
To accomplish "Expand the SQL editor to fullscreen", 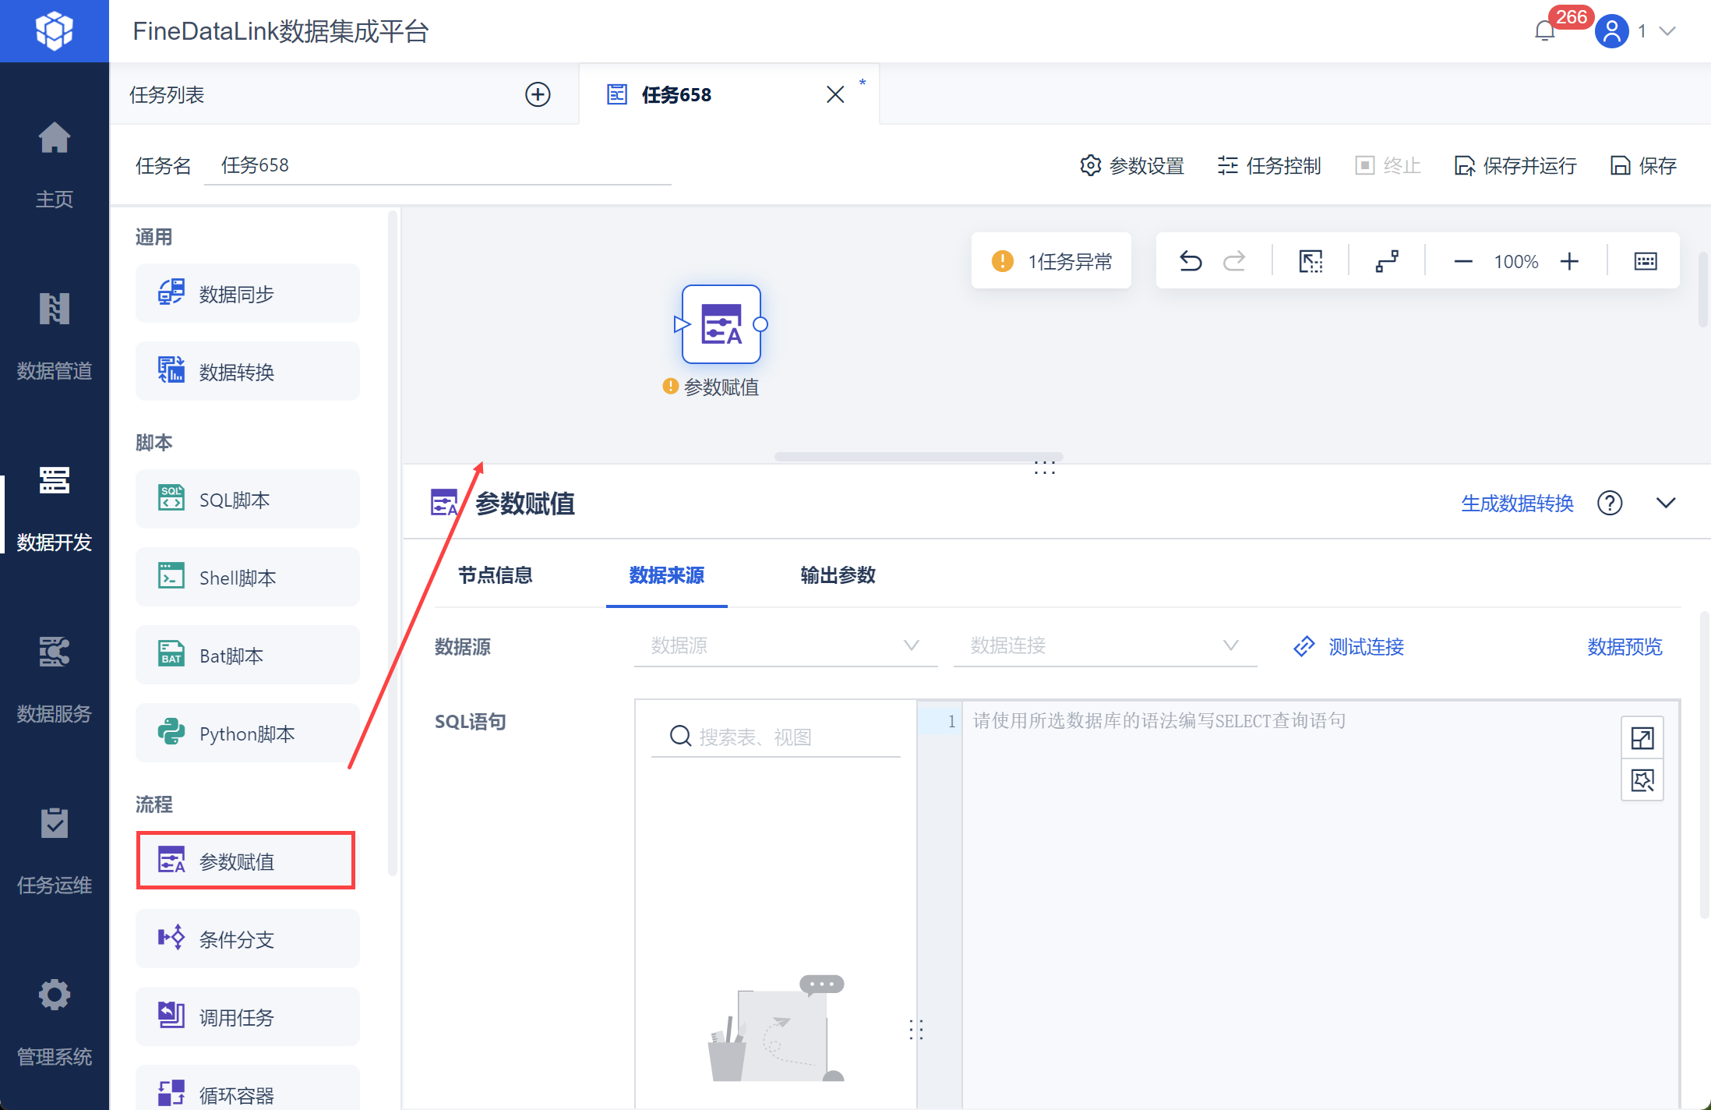I will 1642,737.
